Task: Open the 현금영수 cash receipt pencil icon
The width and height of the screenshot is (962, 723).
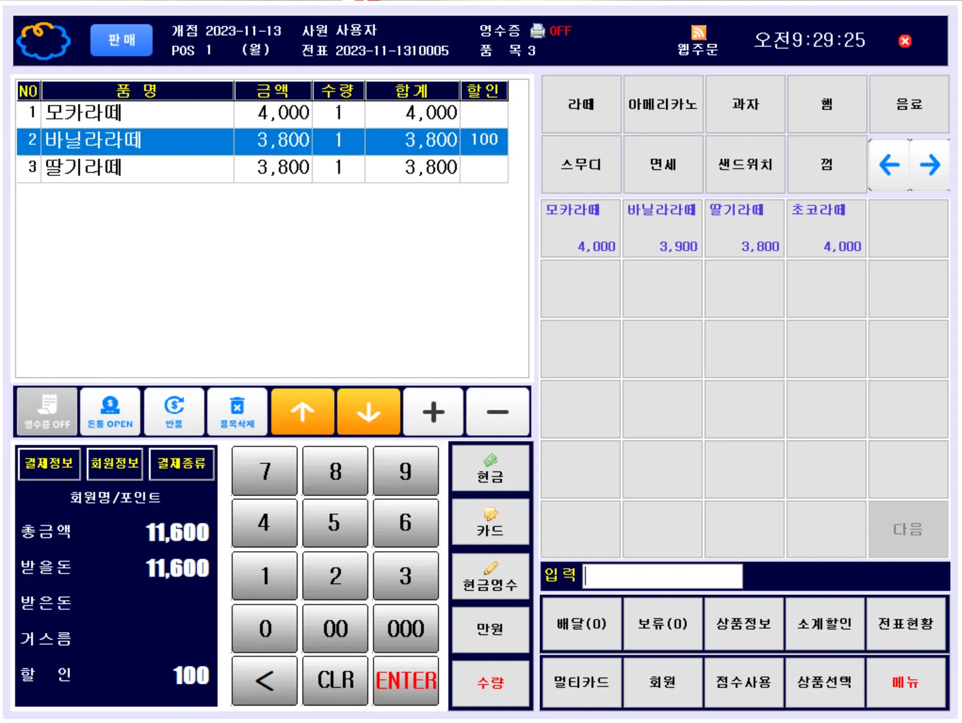Action: (490, 574)
